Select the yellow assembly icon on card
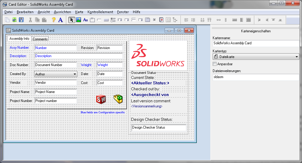 click(x=118, y=99)
